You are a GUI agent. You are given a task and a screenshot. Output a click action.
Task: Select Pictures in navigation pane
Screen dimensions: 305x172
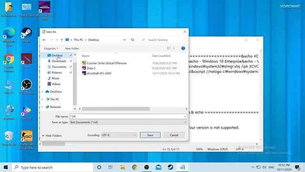pyautogui.click(x=57, y=72)
